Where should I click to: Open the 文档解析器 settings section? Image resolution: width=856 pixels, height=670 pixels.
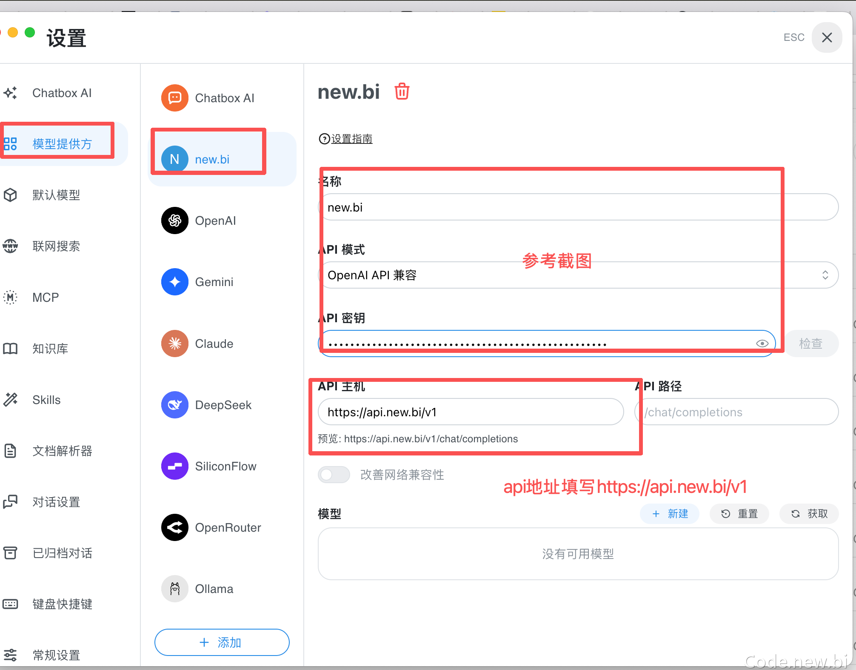pos(62,451)
